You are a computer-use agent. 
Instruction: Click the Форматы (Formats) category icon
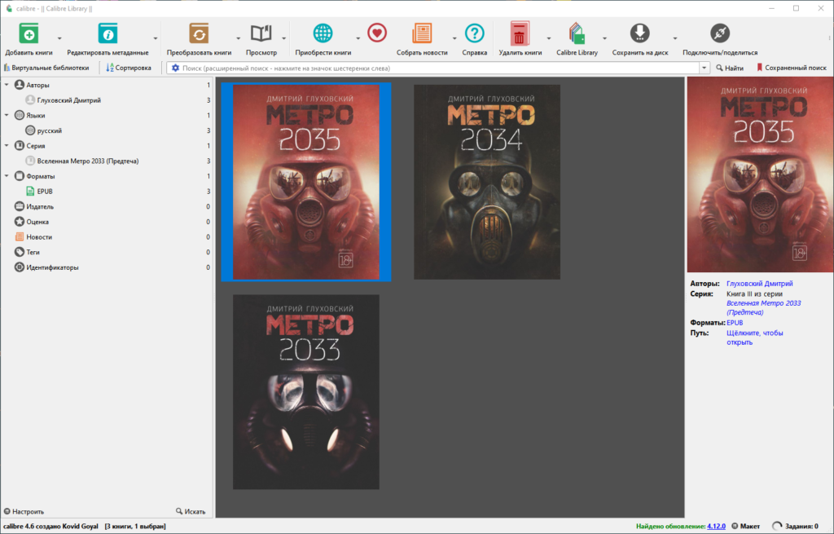click(20, 176)
